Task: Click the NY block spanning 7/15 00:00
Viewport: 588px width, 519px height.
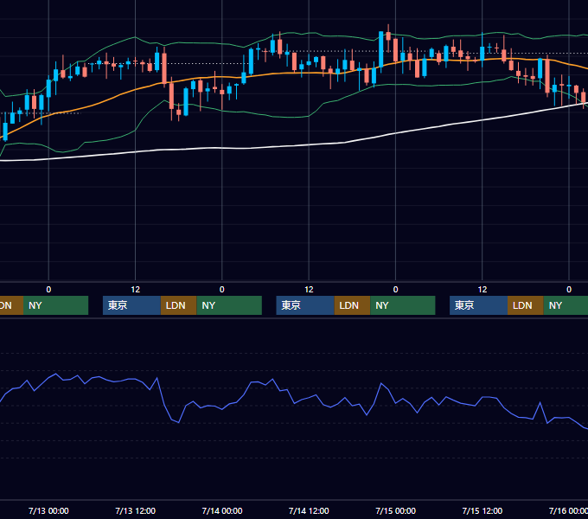Action: 403,305
